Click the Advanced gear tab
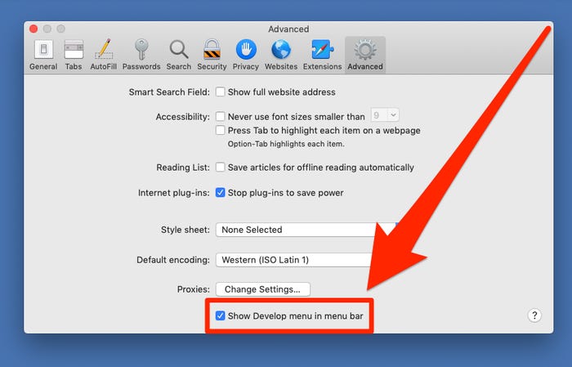Image resolution: width=572 pixels, height=367 pixels. coord(364,54)
